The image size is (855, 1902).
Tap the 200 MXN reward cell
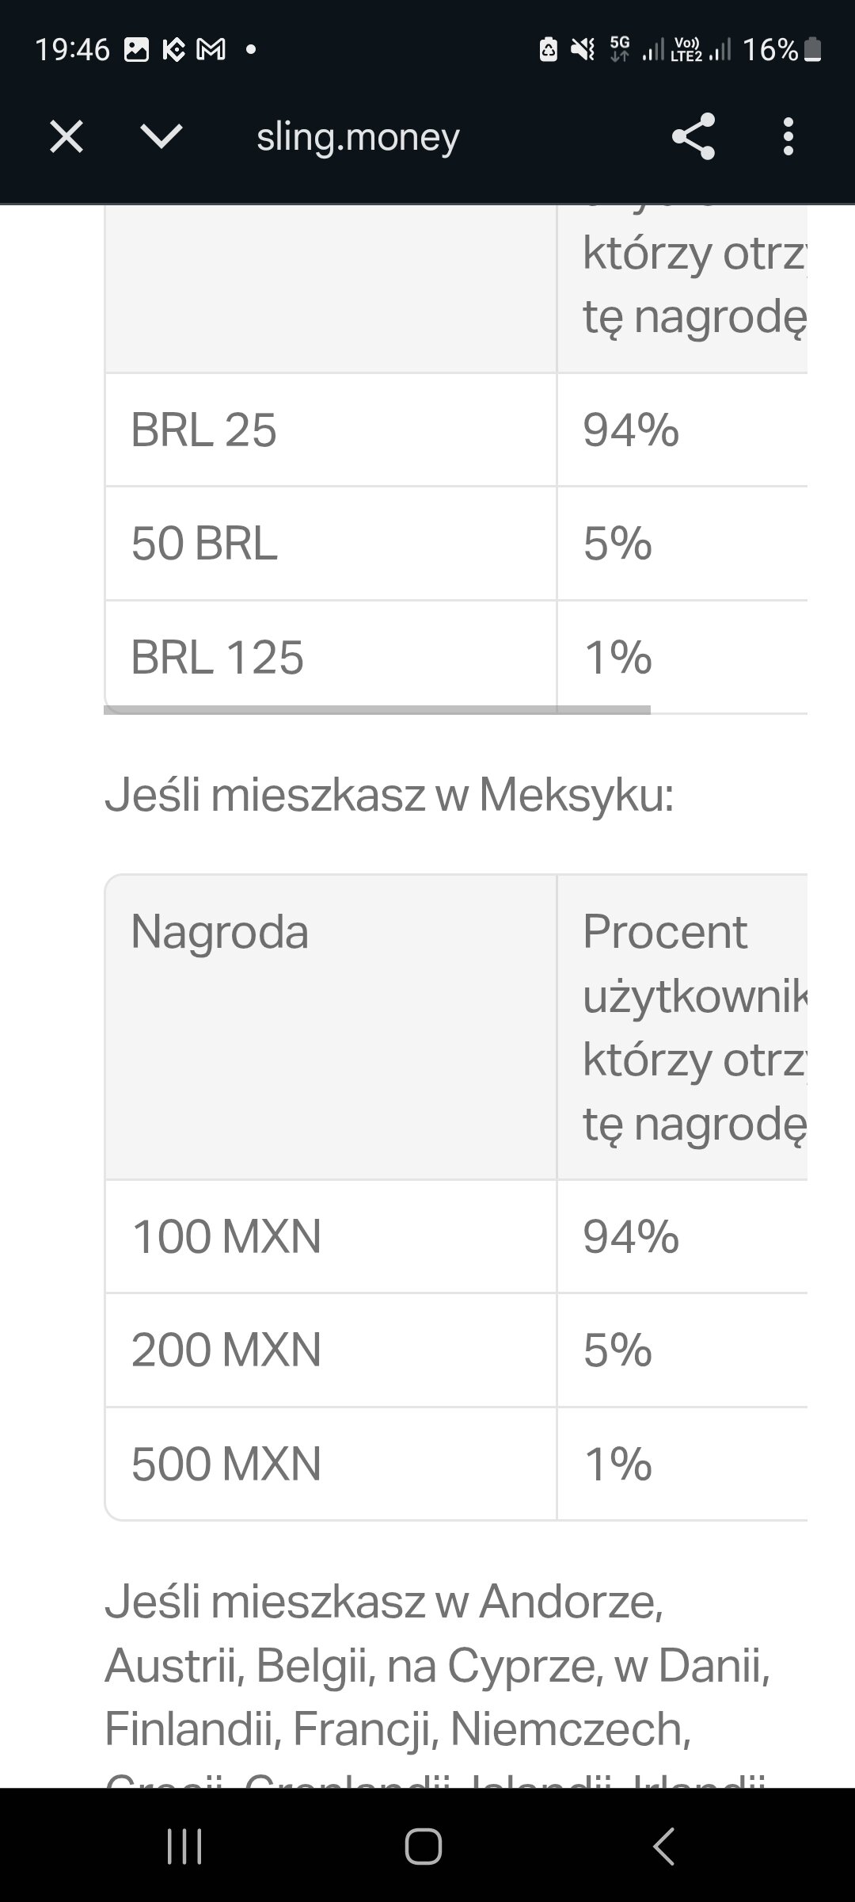[x=330, y=1350]
